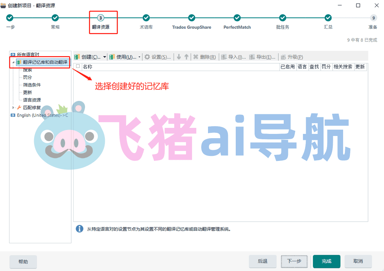Select 语言资源 in the settings tree
The height and width of the screenshot is (271, 384).
(32, 100)
